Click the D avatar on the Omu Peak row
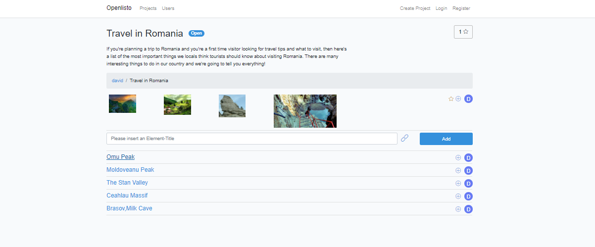 pyautogui.click(x=468, y=158)
